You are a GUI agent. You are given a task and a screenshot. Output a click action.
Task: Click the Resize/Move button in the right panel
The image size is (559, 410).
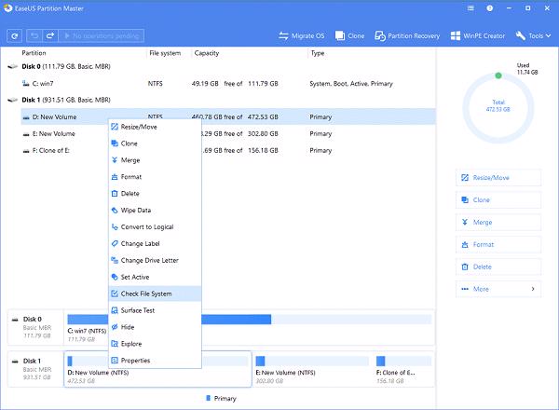498,177
